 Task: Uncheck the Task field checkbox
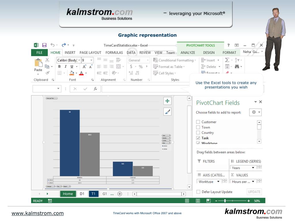click(198, 138)
